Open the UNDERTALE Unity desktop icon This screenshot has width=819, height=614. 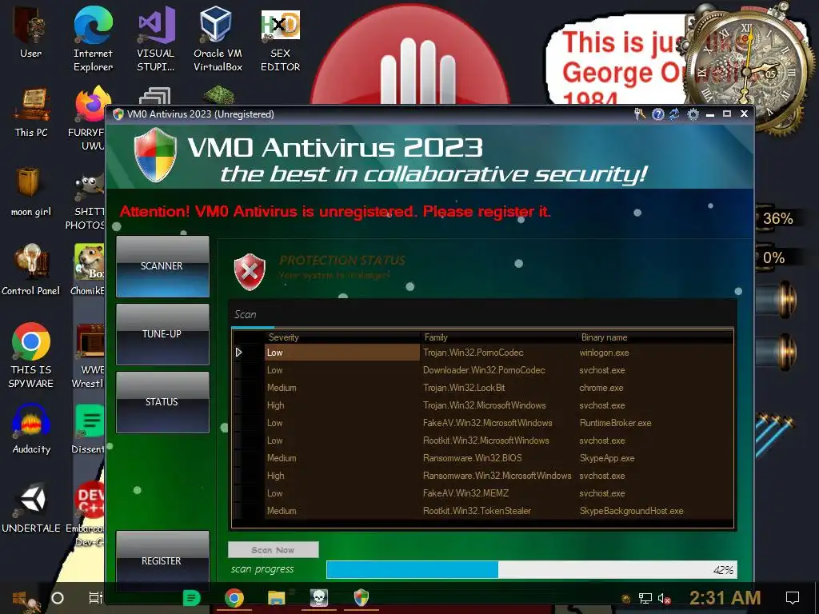(x=31, y=508)
